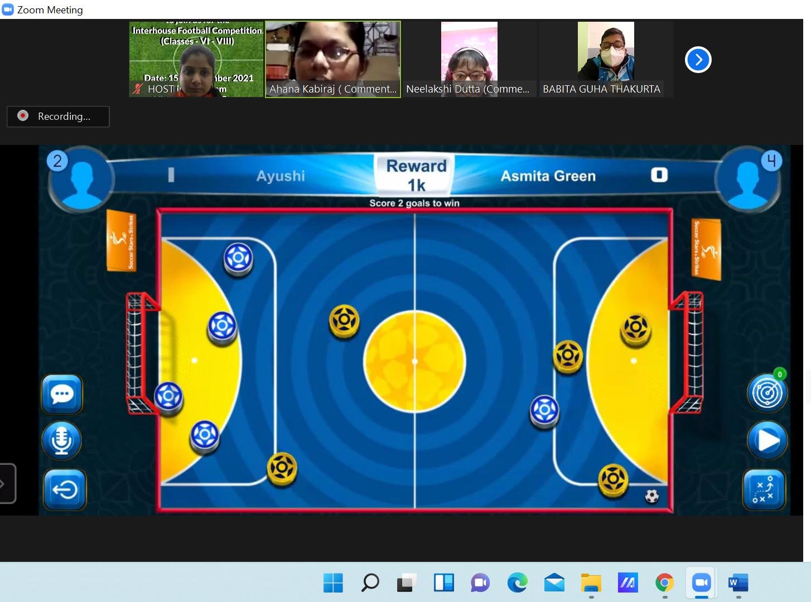Click the 'Score 2 goals to win' text
This screenshot has height=602, width=811.
pos(414,203)
